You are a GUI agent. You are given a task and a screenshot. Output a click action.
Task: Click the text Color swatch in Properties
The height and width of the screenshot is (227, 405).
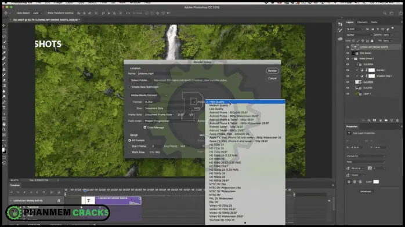coord(376,182)
